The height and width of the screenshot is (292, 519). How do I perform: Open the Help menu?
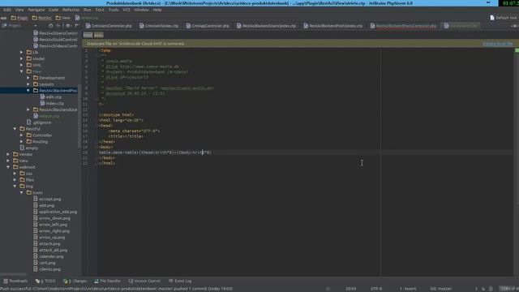tap(157, 10)
